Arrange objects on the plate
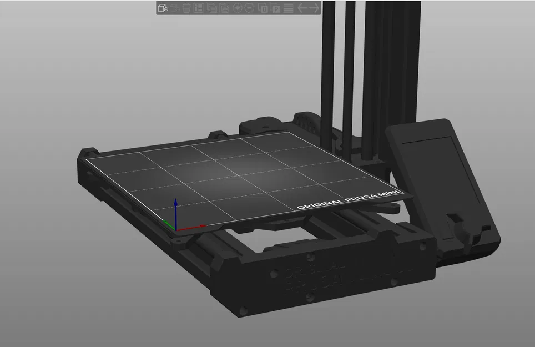 click(198, 8)
